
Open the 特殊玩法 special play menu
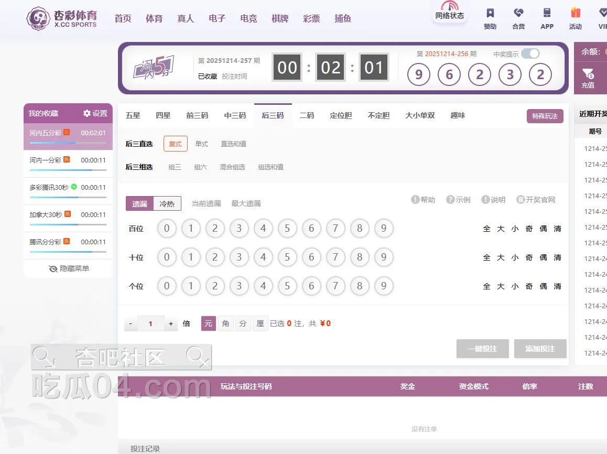(x=545, y=116)
